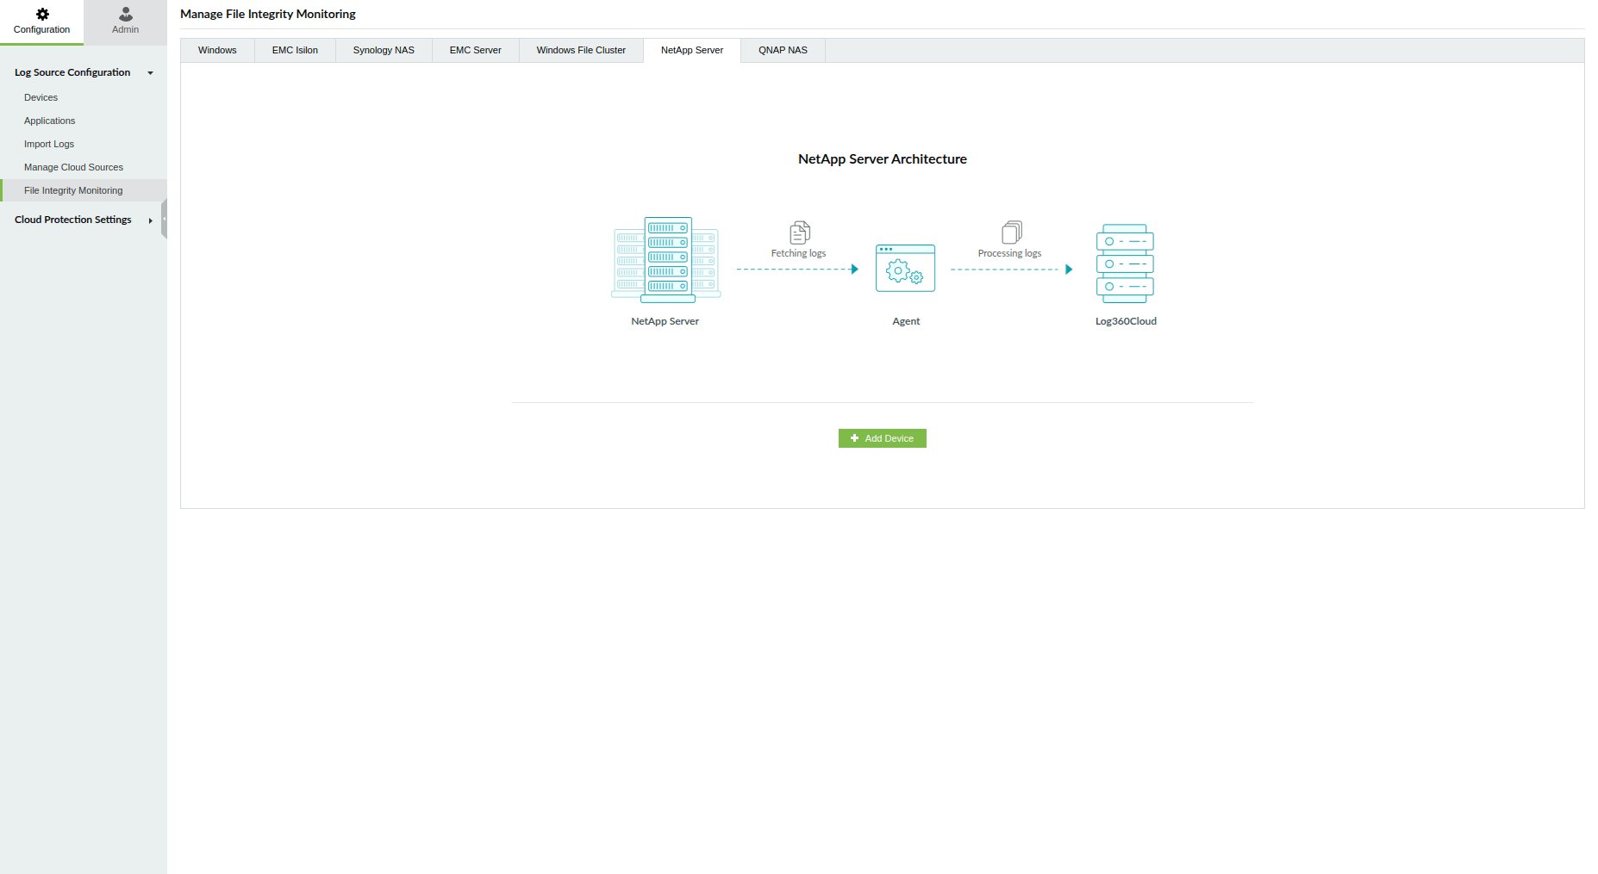Click the Fetching logs label
Viewport: 1598px width, 874px height.
(x=798, y=253)
